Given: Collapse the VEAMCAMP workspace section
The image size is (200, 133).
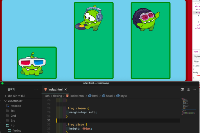Looking at the screenshot, I should click(5, 101).
